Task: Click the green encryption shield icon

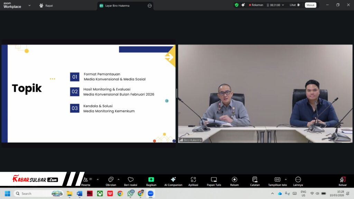Action: click(x=236, y=5)
